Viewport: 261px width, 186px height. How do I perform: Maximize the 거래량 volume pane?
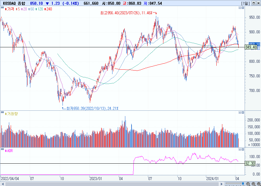click(x=240, y=112)
